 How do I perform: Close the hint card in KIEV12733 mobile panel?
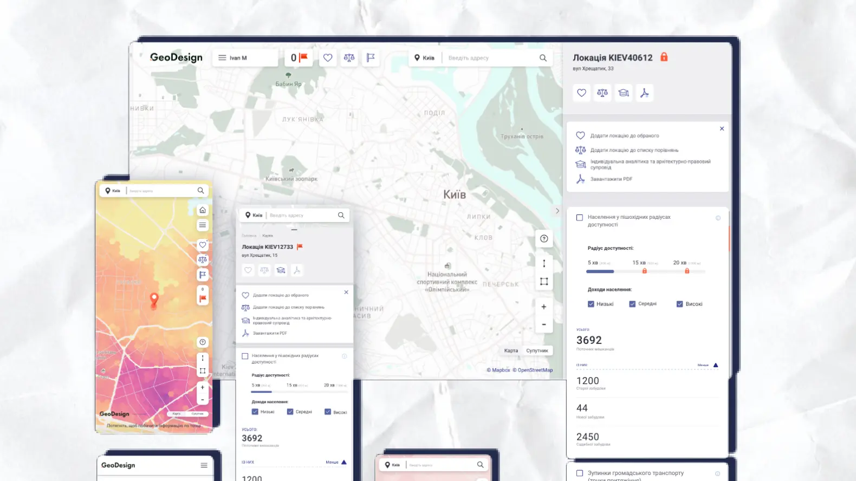(x=346, y=292)
